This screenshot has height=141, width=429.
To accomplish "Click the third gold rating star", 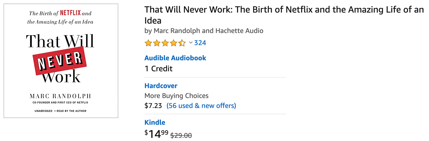I will pyautogui.click(x=165, y=43).
